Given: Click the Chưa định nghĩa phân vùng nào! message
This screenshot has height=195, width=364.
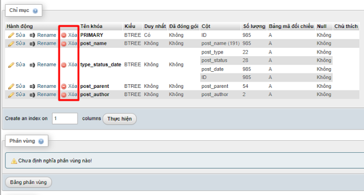Looking at the screenshot, I should point(55,161).
